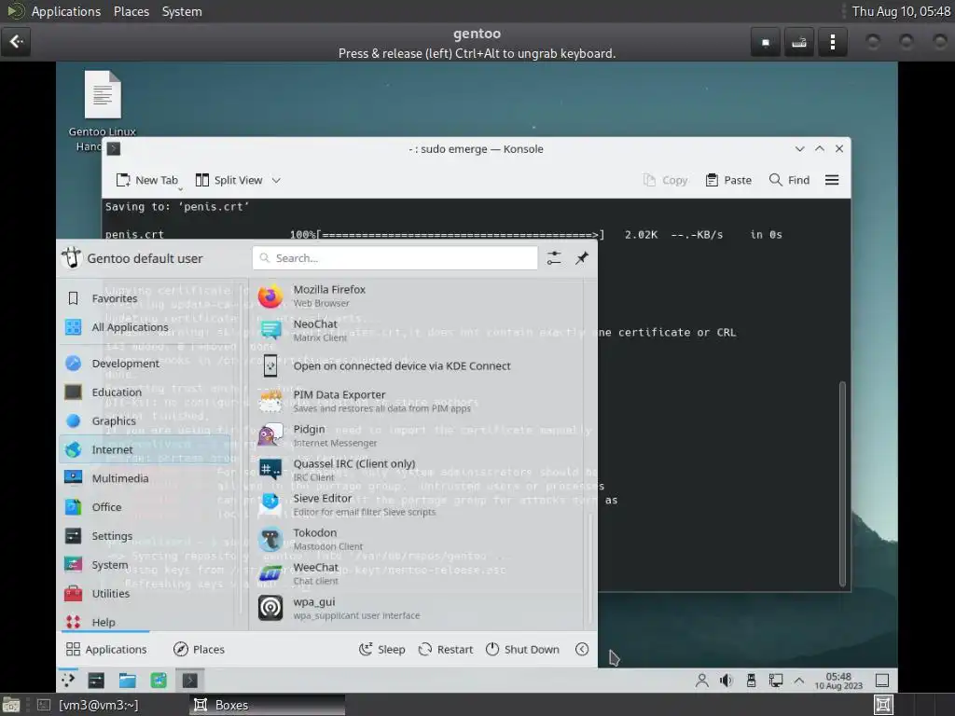
Task: Click Split View in Konsole
Action: [229, 180]
